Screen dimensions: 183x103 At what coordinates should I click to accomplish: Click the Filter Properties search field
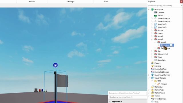click(x=127, y=97)
